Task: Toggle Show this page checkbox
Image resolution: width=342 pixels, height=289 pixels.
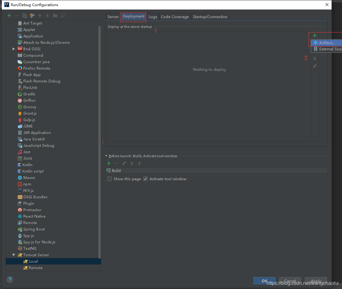Action: click(109, 179)
